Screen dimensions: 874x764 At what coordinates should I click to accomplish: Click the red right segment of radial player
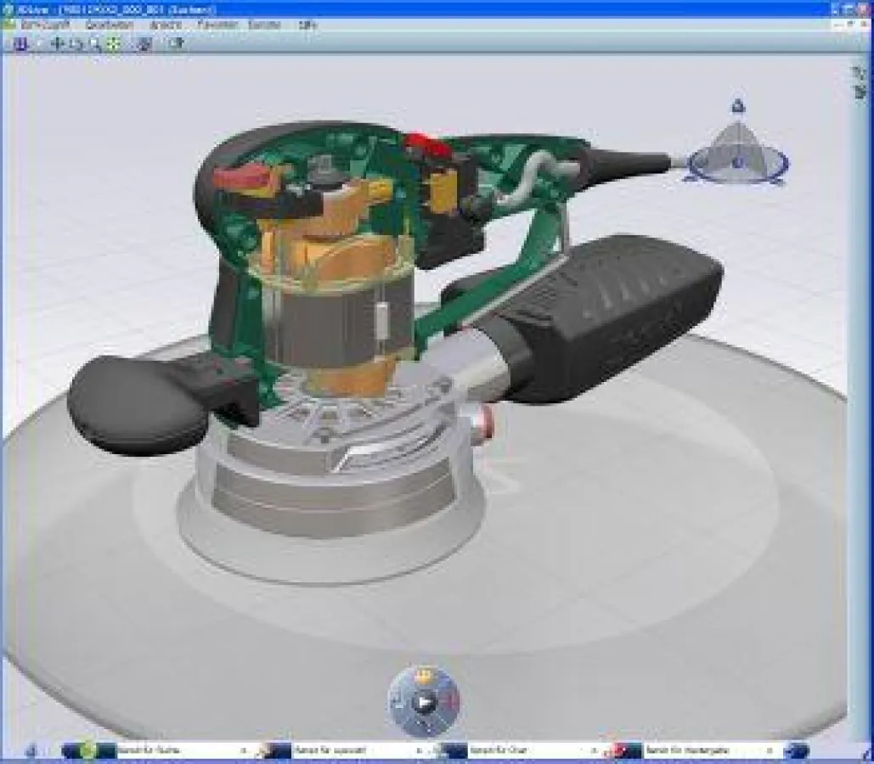pyautogui.click(x=451, y=699)
